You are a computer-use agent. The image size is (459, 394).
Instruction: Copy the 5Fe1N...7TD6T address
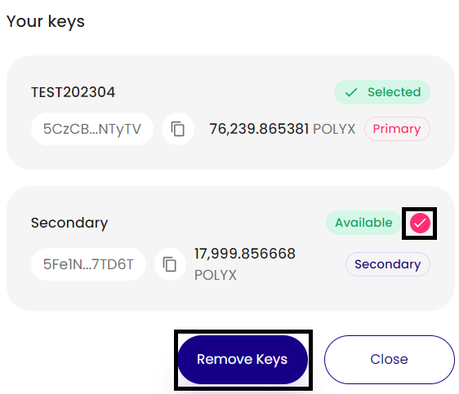[170, 264]
